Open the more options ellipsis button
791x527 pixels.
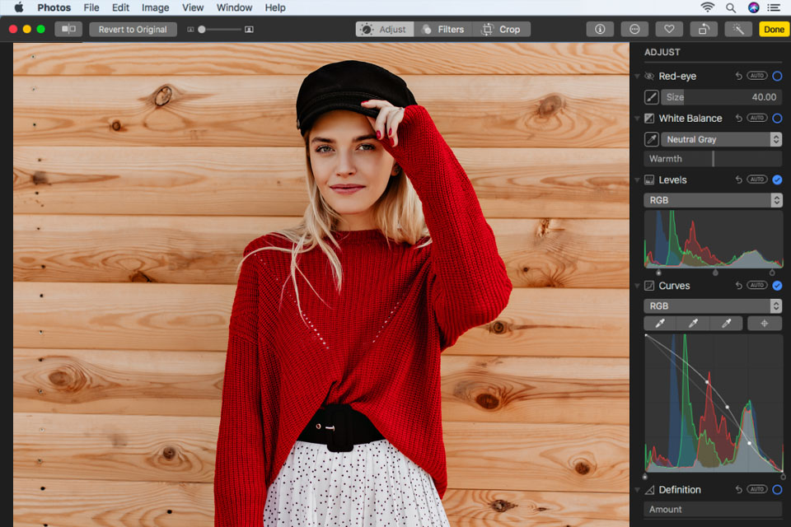pos(634,30)
